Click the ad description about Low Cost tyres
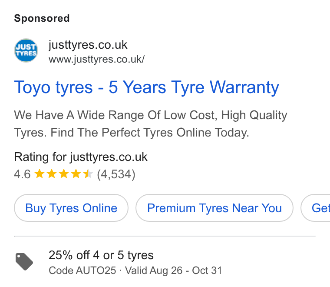330x287 pixels. click(151, 124)
